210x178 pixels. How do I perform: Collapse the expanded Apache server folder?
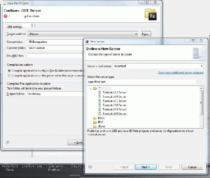[91, 88]
